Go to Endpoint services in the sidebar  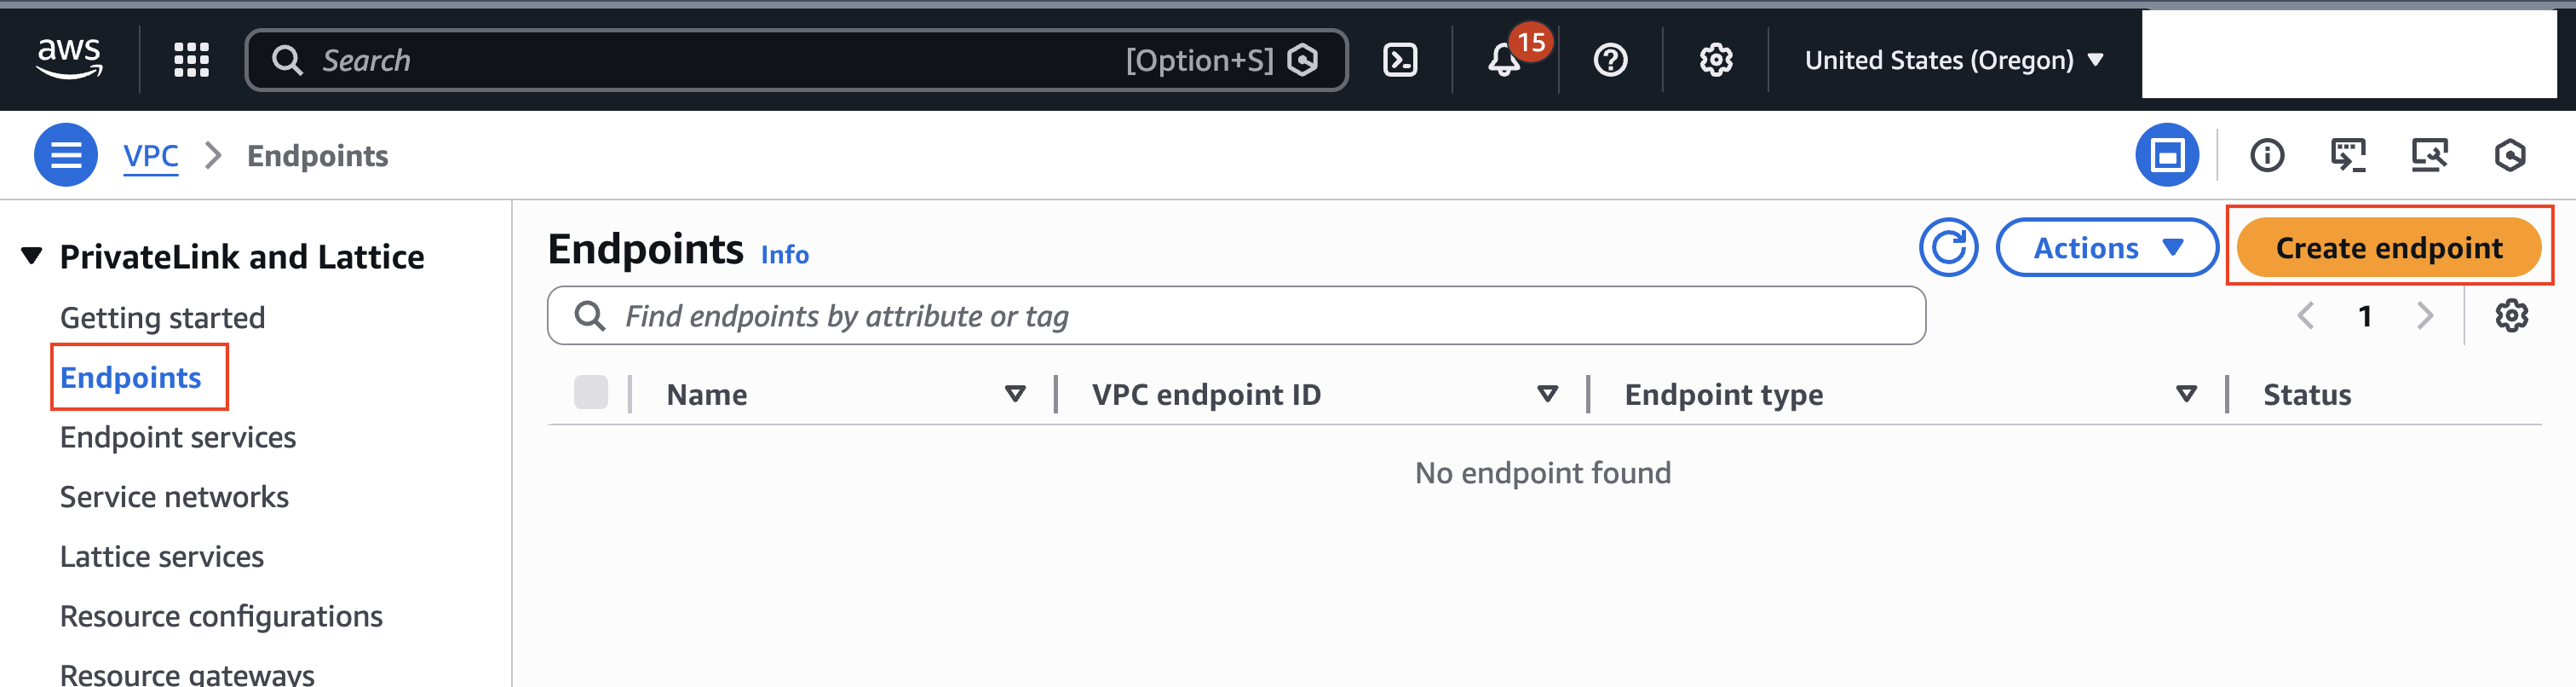pos(177,436)
